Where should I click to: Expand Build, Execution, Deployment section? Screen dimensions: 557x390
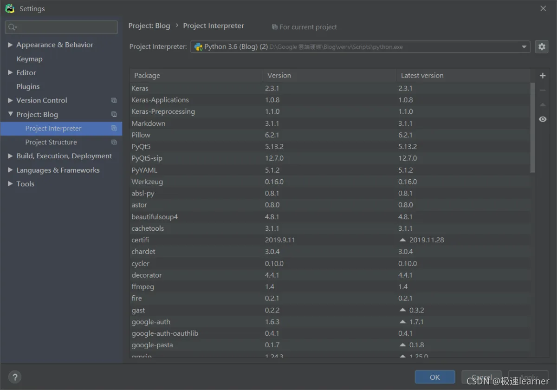coord(10,156)
